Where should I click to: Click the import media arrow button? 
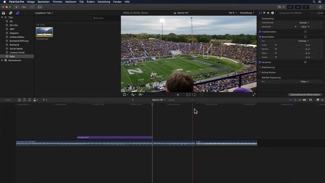click(16, 7)
